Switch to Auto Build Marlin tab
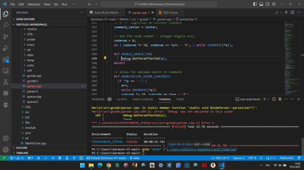The image size is (304, 170). pyautogui.click(x=106, y=13)
